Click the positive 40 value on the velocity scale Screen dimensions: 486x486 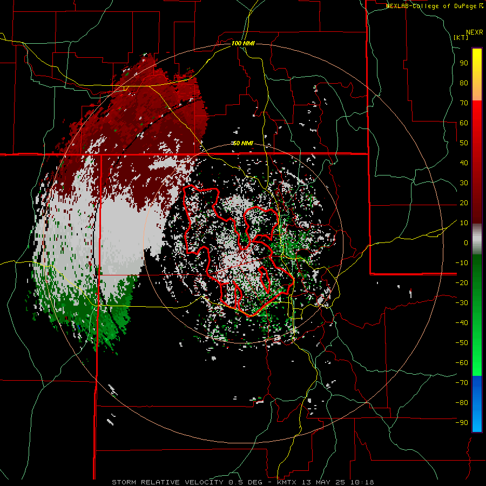[x=464, y=163]
